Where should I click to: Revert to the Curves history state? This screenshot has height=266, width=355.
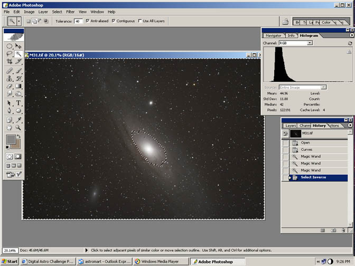pyautogui.click(x=307, y=149)
